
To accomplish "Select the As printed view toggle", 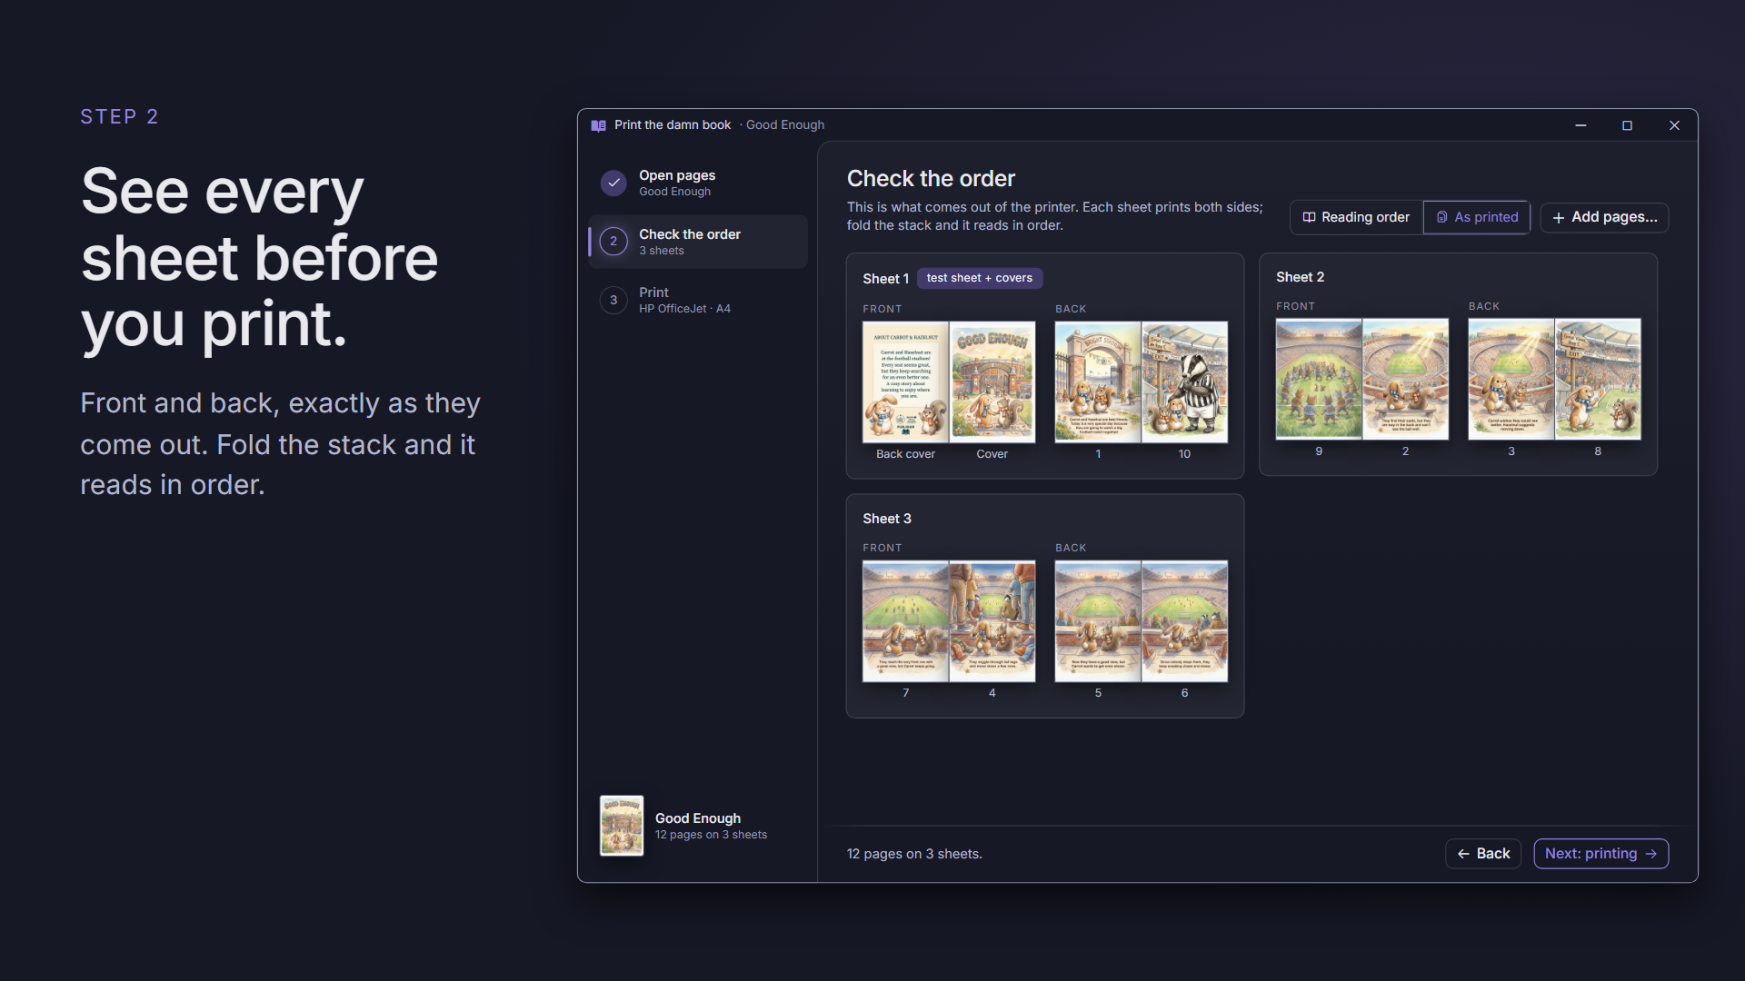I will (x=1477, y=217).
